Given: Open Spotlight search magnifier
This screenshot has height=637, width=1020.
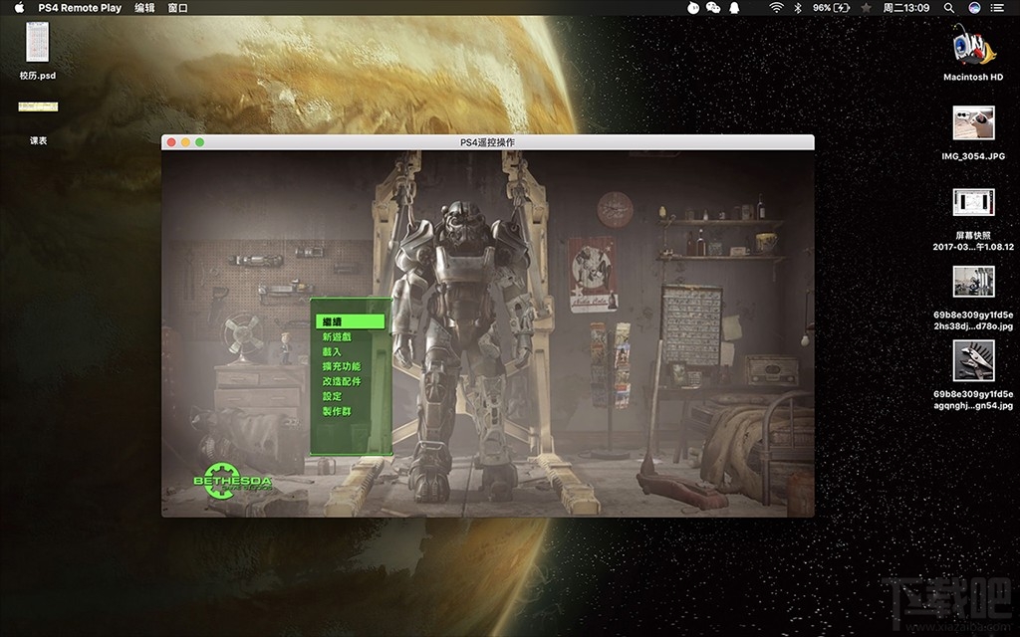Looking at the screenshot, I should (x=949, y=8).
